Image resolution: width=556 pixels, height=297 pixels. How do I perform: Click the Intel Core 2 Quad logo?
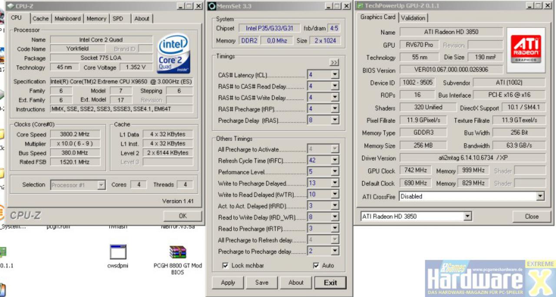pos(174,53)
